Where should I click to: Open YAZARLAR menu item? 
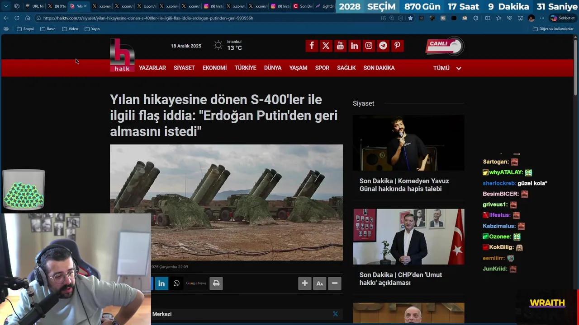click(x=152, y=68)
